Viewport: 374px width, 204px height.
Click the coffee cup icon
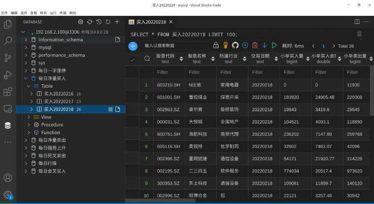(x=226, y=45)
